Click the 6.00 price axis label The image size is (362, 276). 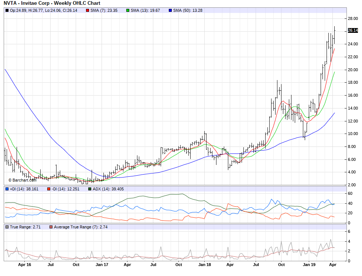(x=352, y=159)
